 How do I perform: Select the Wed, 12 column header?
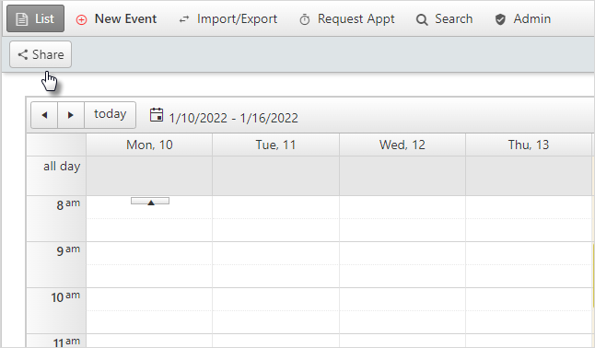tap(402, 145)
